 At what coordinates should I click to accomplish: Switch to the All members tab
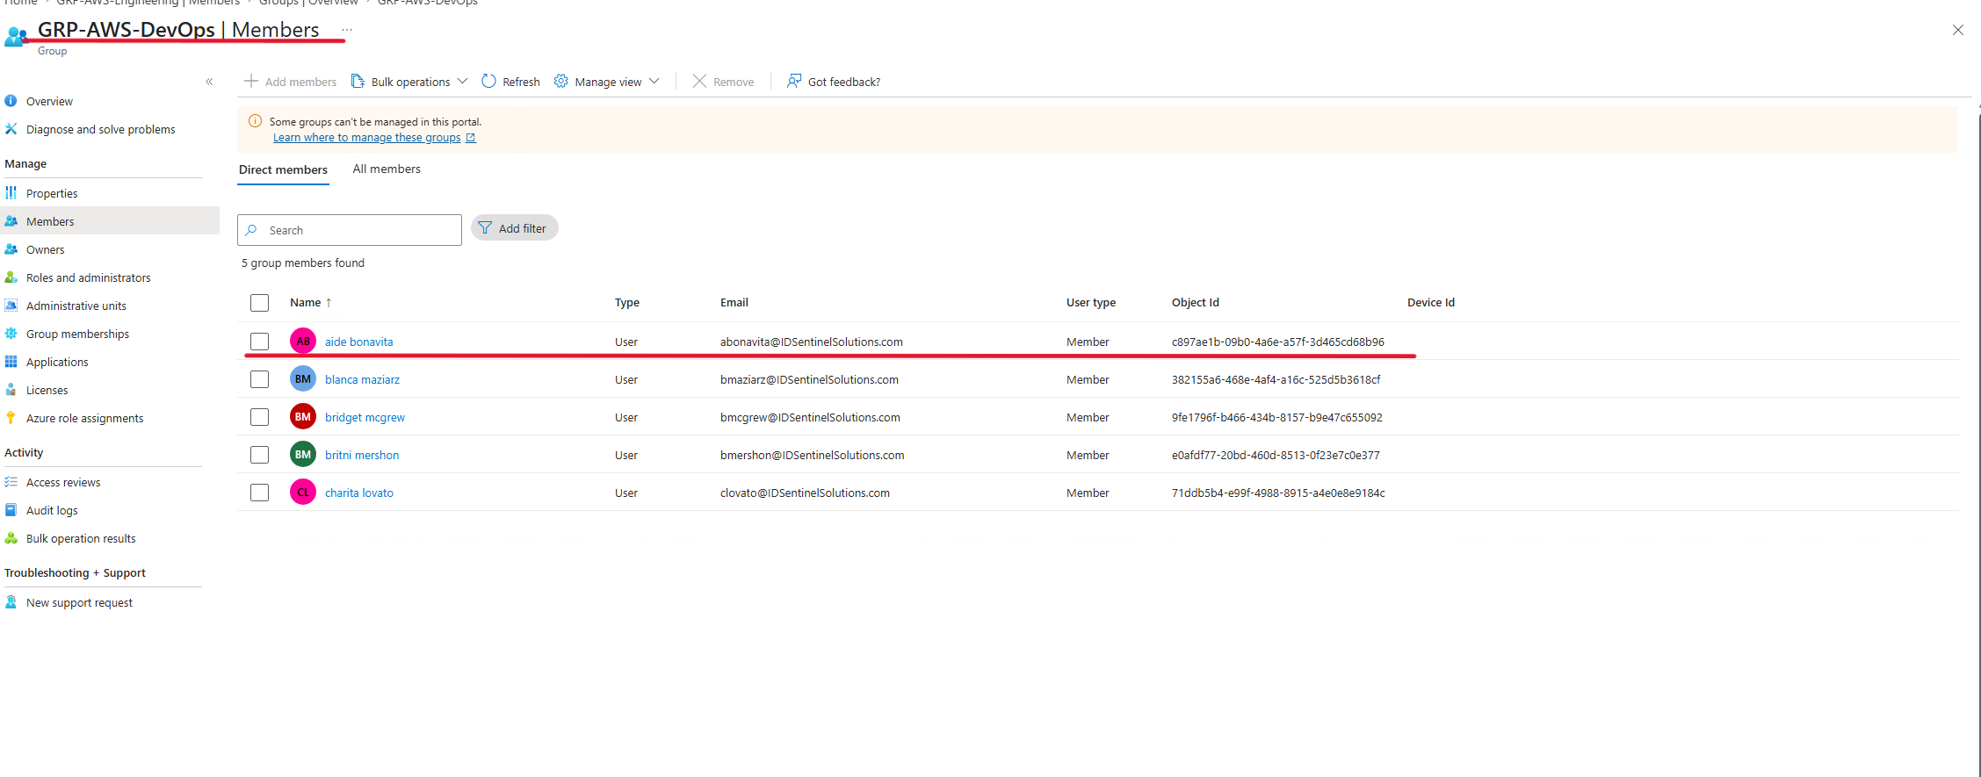point(387,169)
